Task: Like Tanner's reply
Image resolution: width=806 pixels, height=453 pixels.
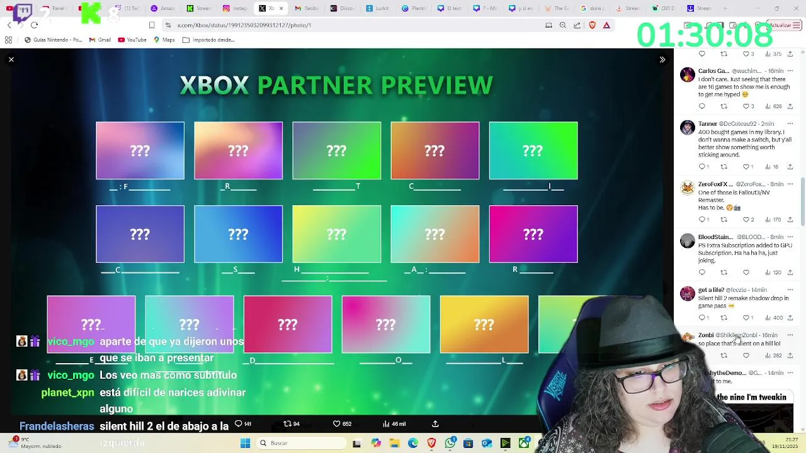Action: pos(746,167)
